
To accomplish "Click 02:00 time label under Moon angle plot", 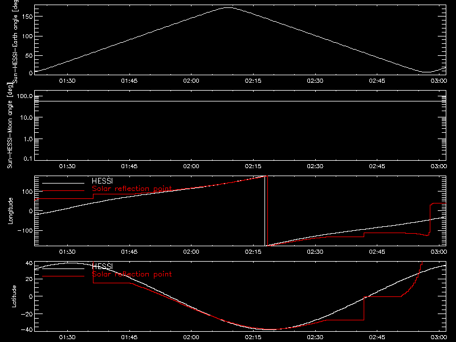I will [191, 166].
